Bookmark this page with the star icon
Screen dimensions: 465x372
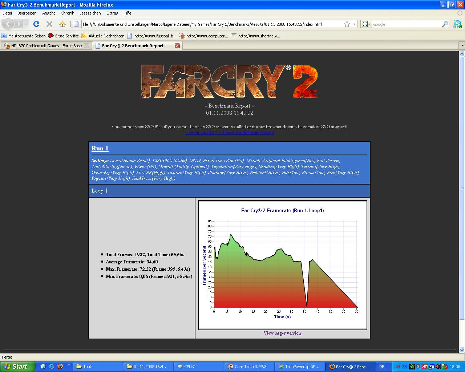tap(347, 24)
